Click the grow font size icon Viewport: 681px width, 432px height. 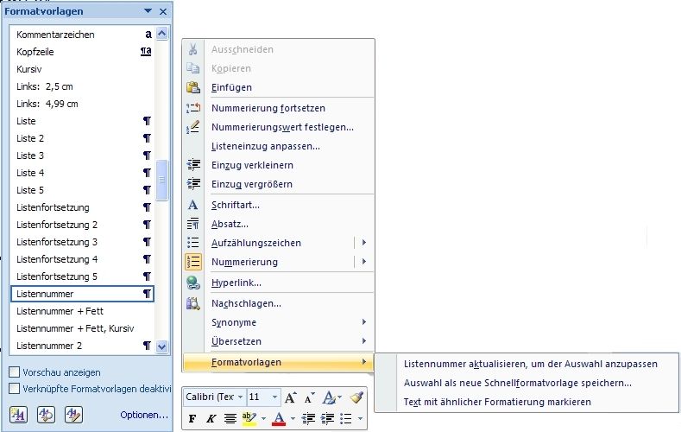point(290,397)
